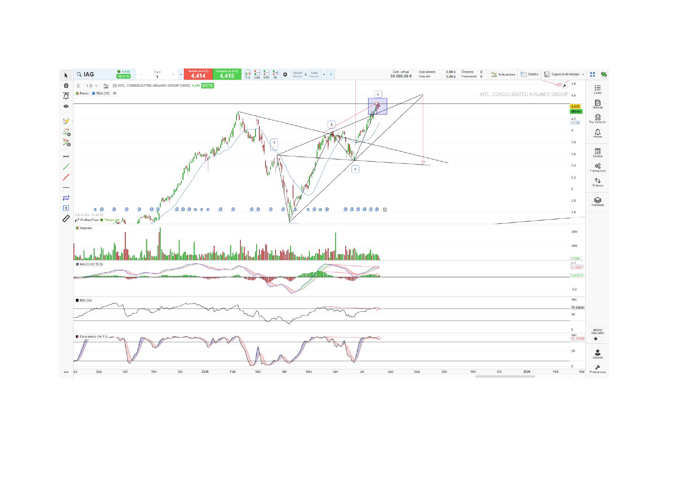This screenshot has height=480, width=679.
Task: Choose the red line drawing tool
Action: 66,177
